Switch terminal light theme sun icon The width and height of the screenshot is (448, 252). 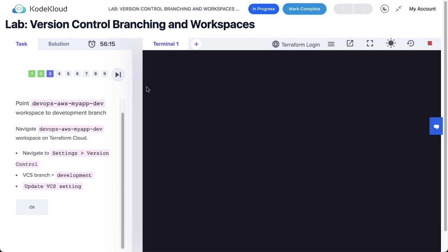click(391, 43)
